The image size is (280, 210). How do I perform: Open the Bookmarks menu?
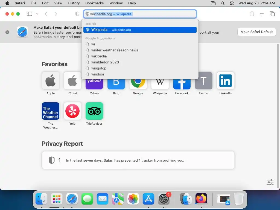tap(94, 3)
